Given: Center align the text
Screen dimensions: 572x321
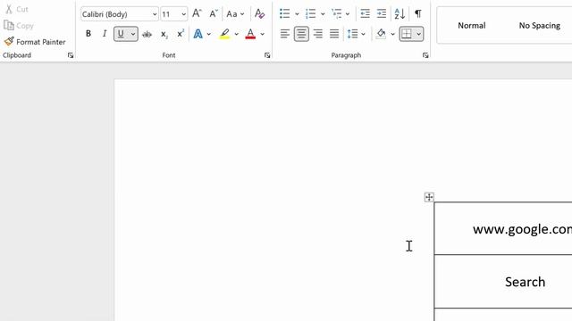Looking at the screenshot, I should pos(301,34).
